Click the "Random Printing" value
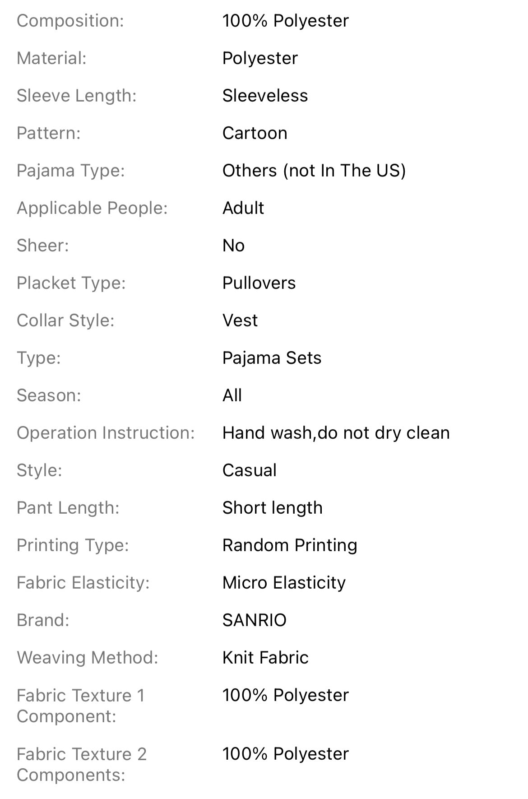 pyautogui.click(x=290, y=545)
